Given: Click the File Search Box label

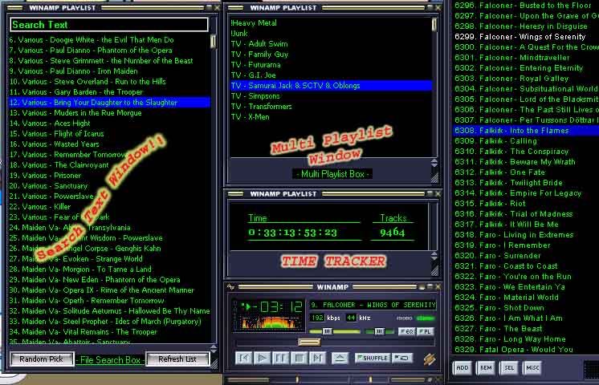Looking at the screenshot, I should (x=110, y=360).
